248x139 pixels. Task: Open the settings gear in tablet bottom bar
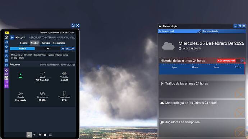(x=45, y=135)
